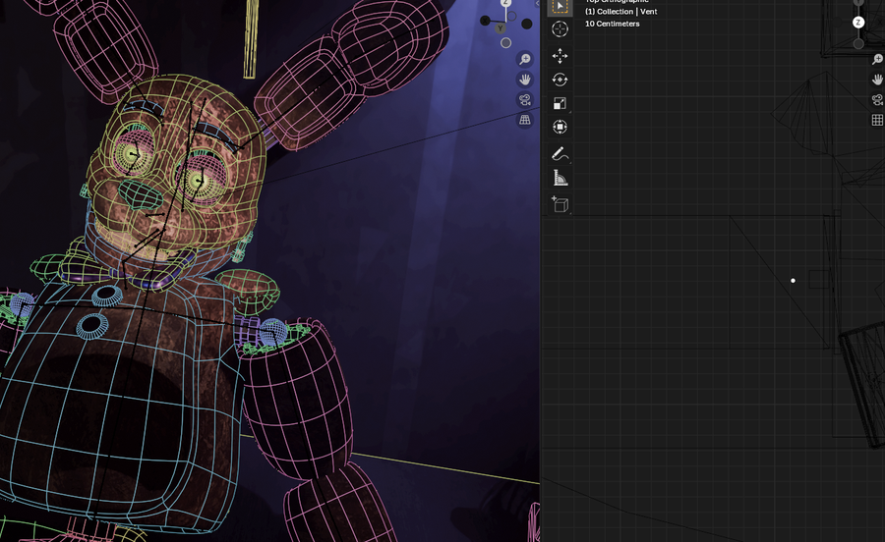Select the Select Box tool
Screen dimensions: 885x542
(x=560, y=7)
